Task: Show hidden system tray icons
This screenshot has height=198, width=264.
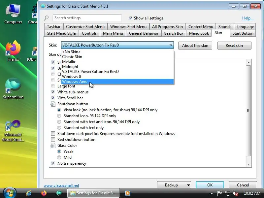Action: (x=212, y=193)
